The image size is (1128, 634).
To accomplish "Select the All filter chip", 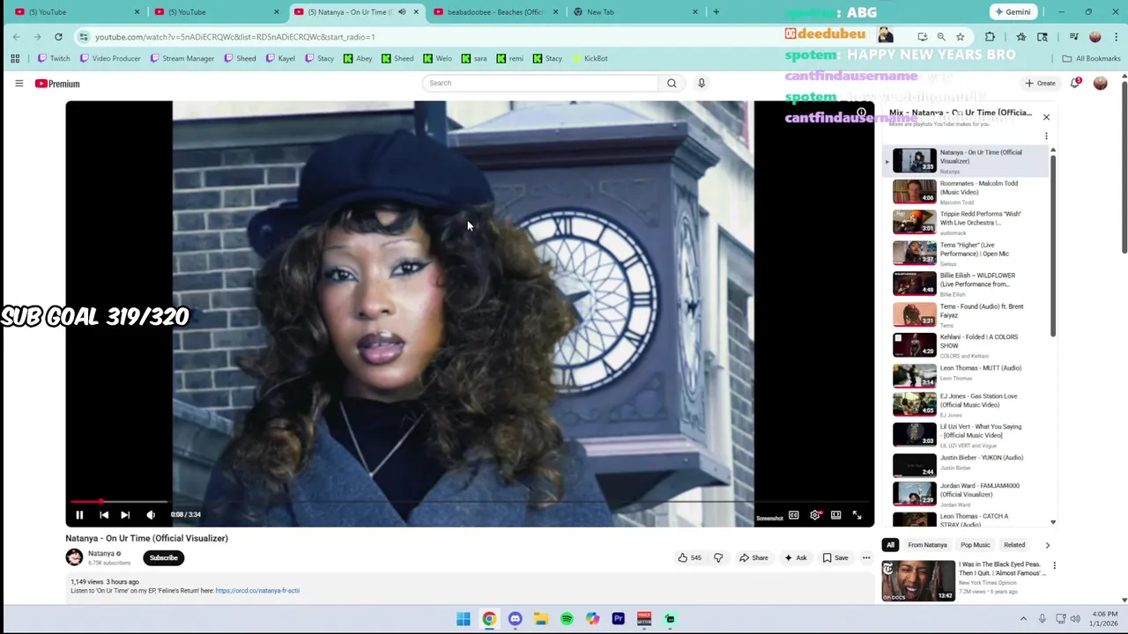I will click(890, 545).
